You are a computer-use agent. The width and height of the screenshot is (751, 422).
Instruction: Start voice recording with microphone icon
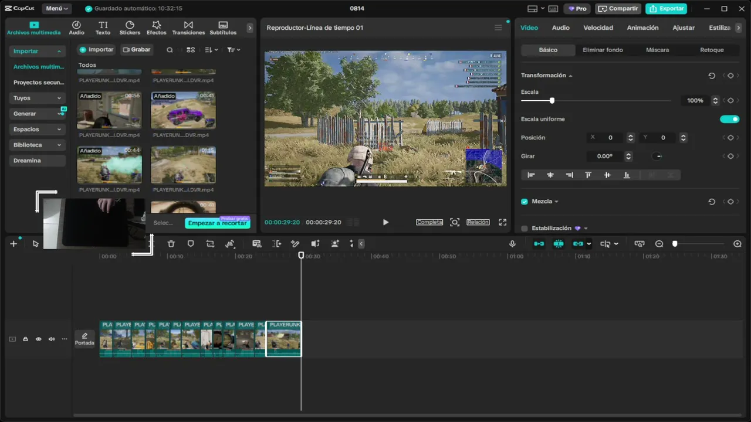[512, 244]
